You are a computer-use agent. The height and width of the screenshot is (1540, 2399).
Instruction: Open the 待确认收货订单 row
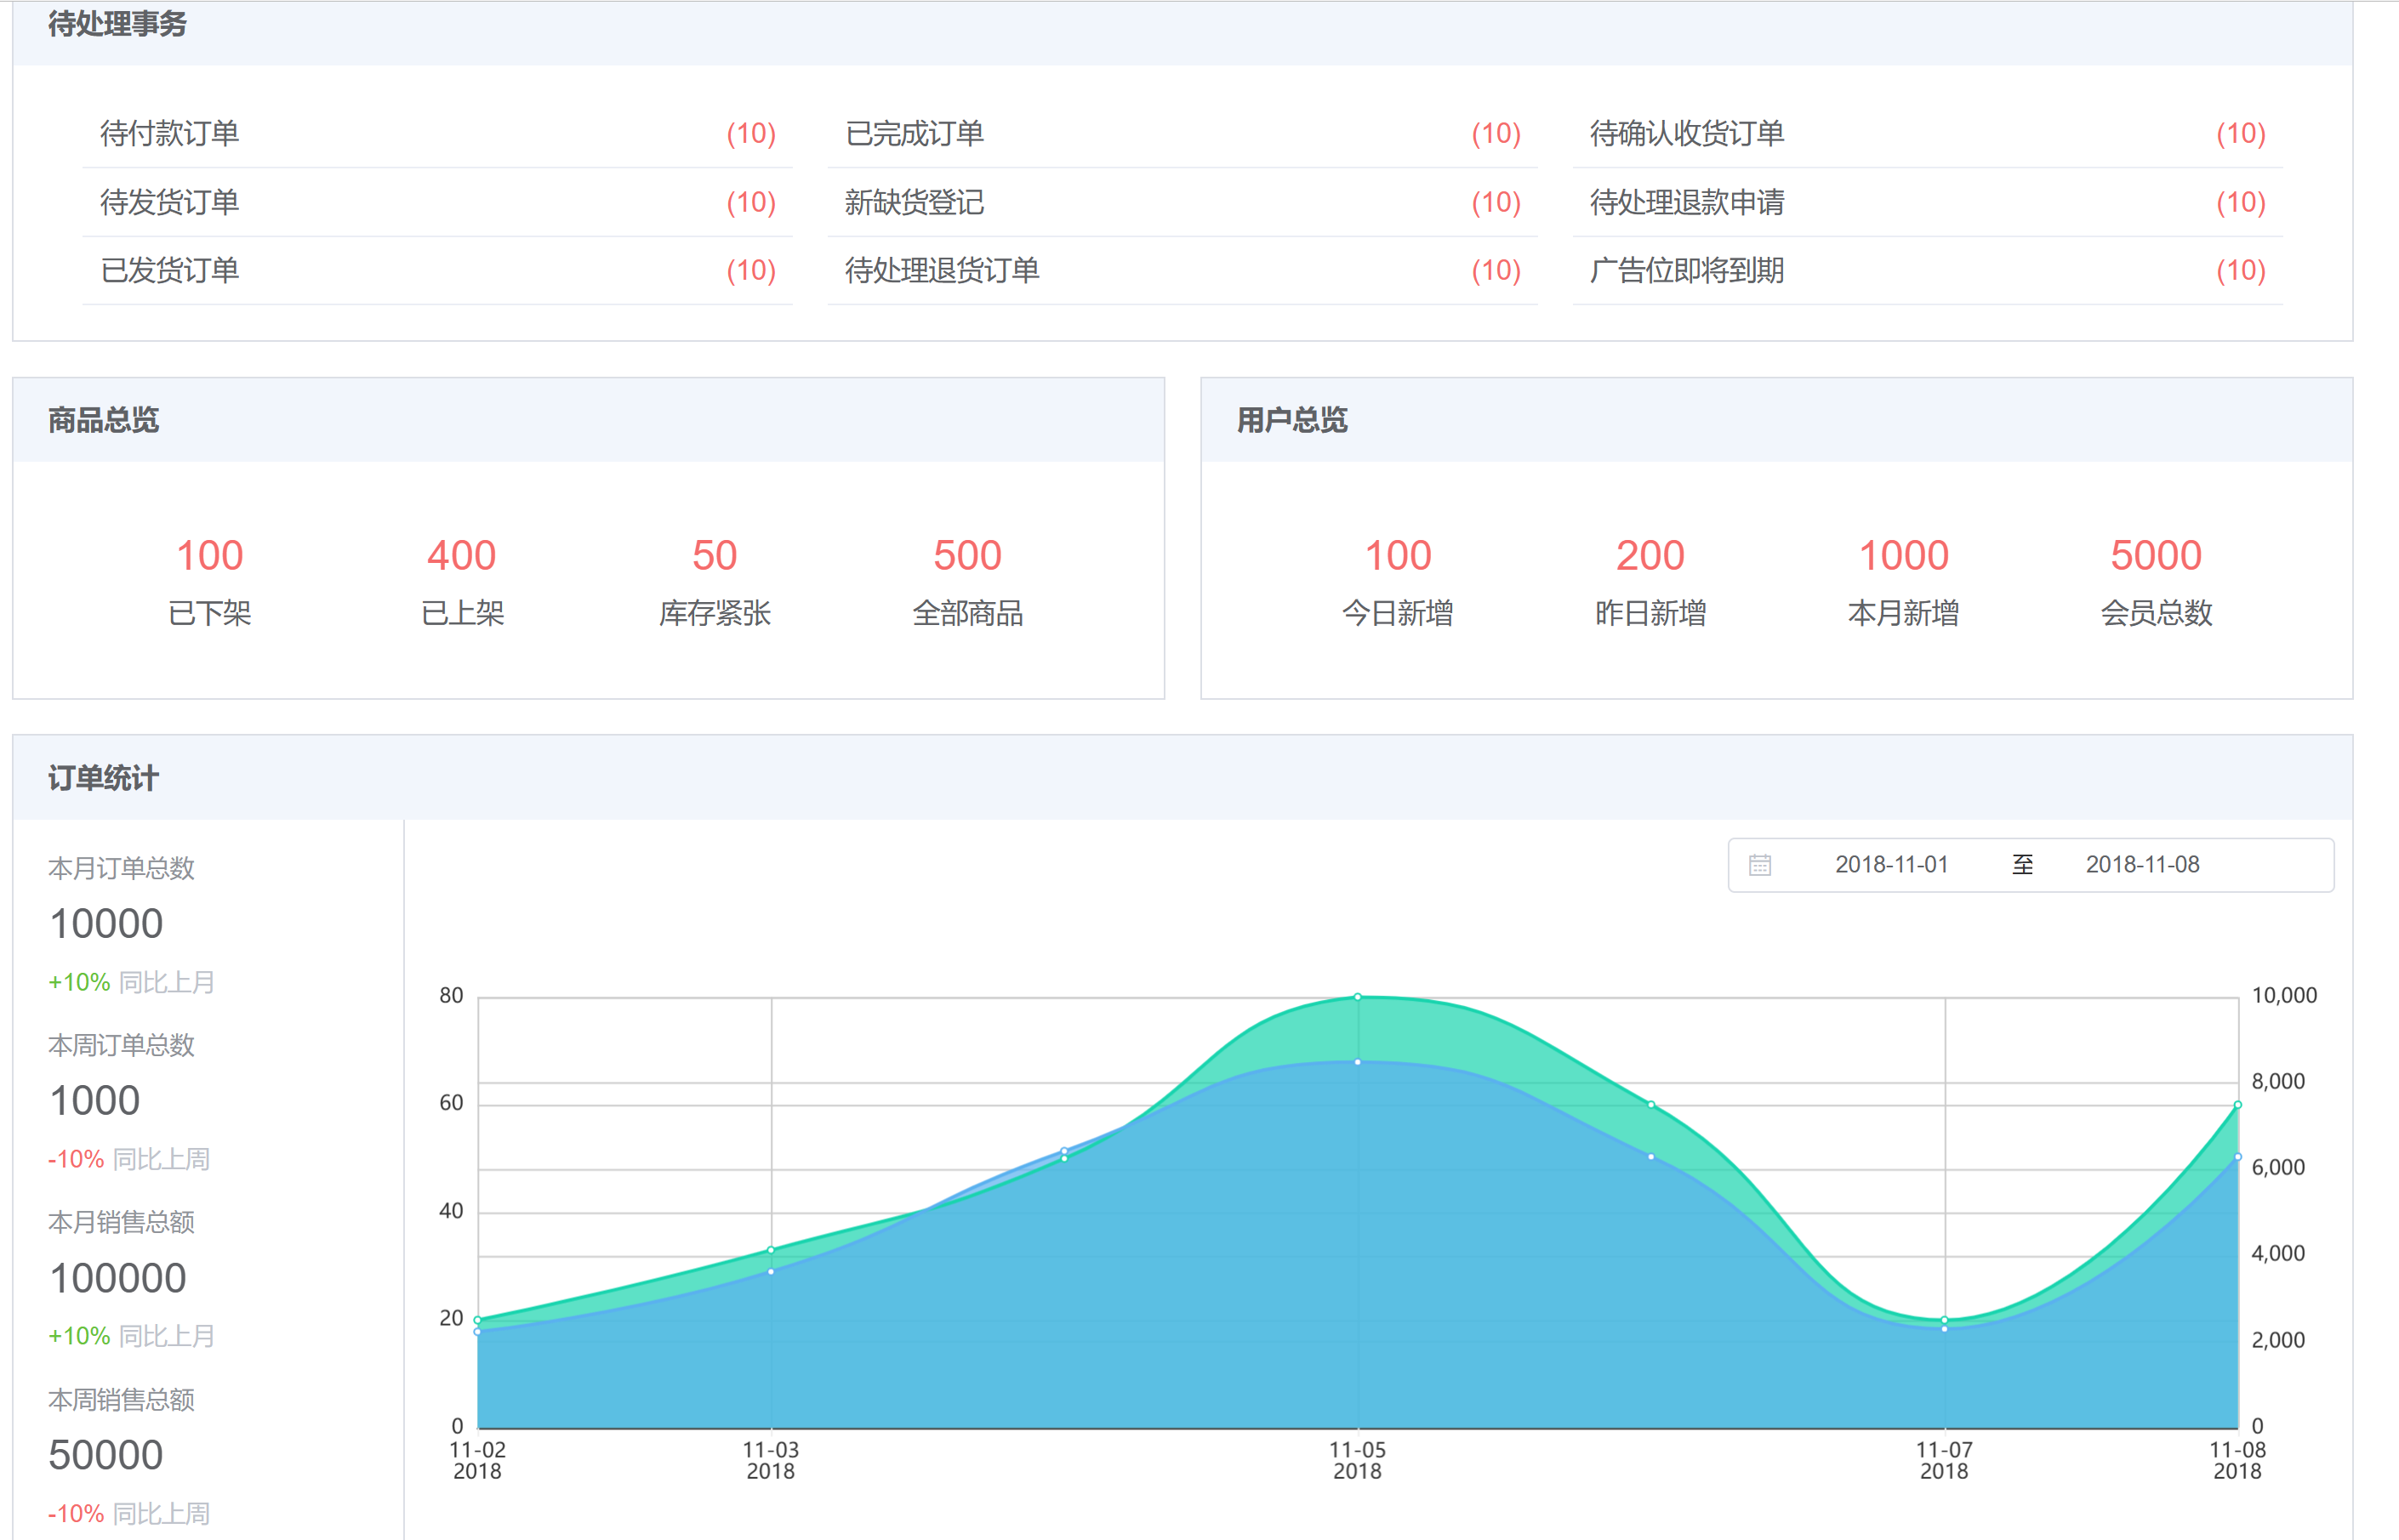coord(1928,134)
